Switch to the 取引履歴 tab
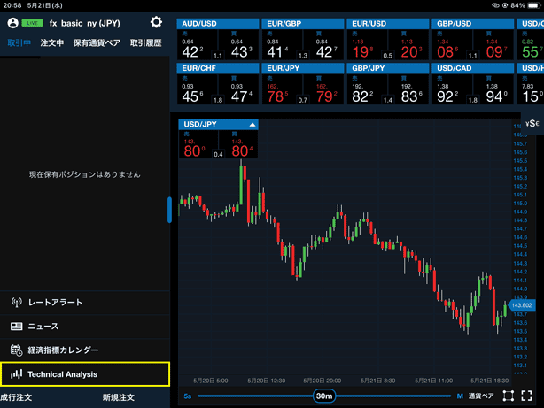Image resolution: width=544 pixels, height=408 pixels. (145, 43)
